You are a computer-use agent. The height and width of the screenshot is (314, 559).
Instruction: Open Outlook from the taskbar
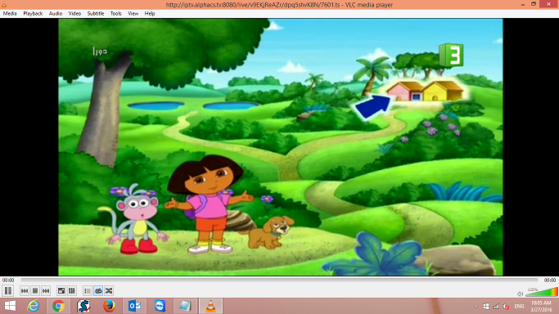point(134,306)
